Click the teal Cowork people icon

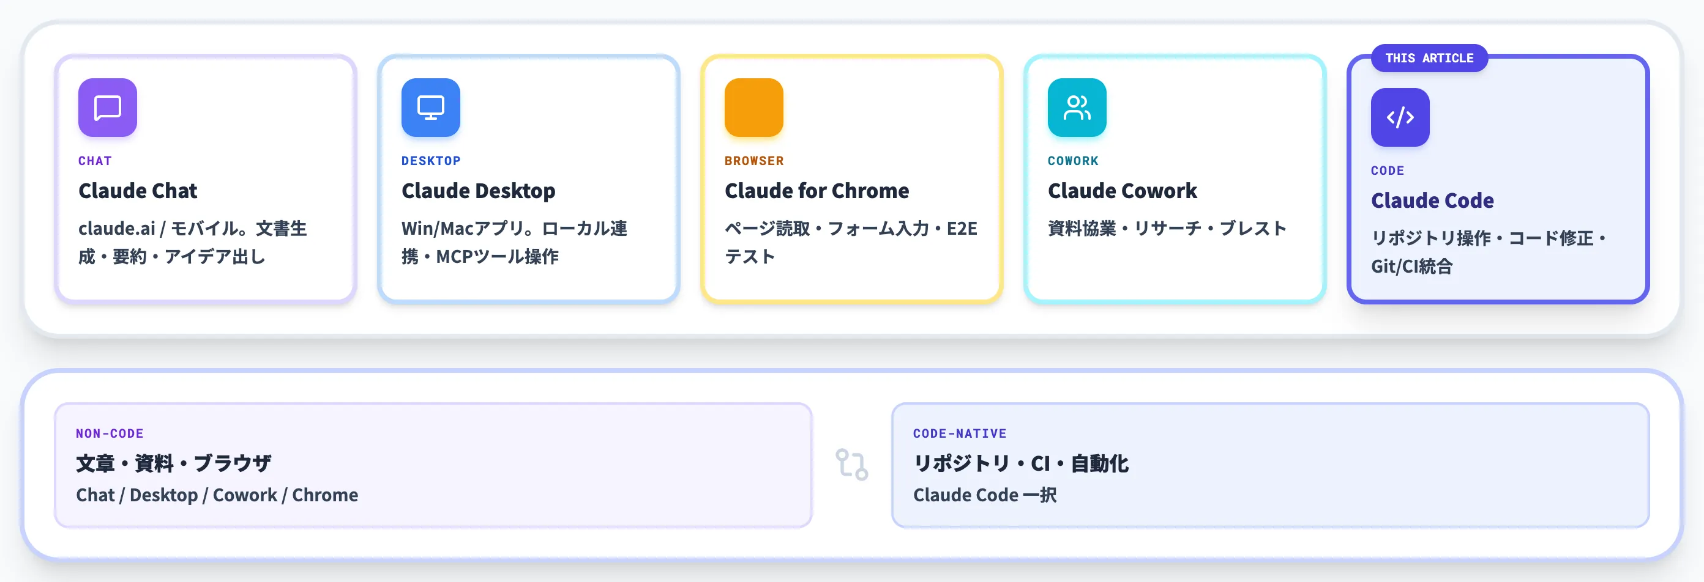tap(1077, 108)
